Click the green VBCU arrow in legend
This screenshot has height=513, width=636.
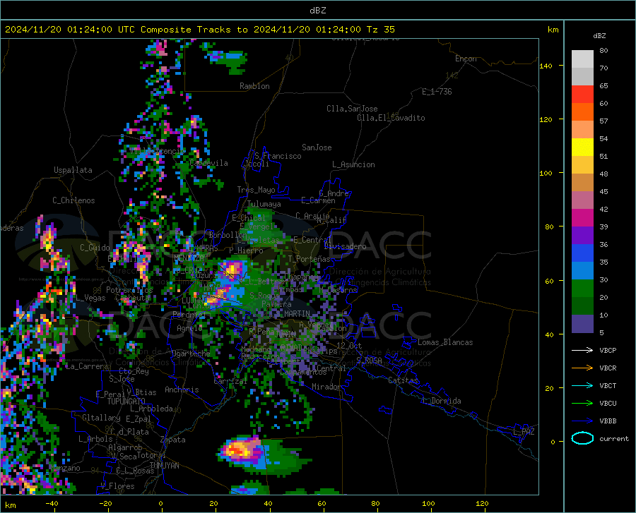[582, 404]
